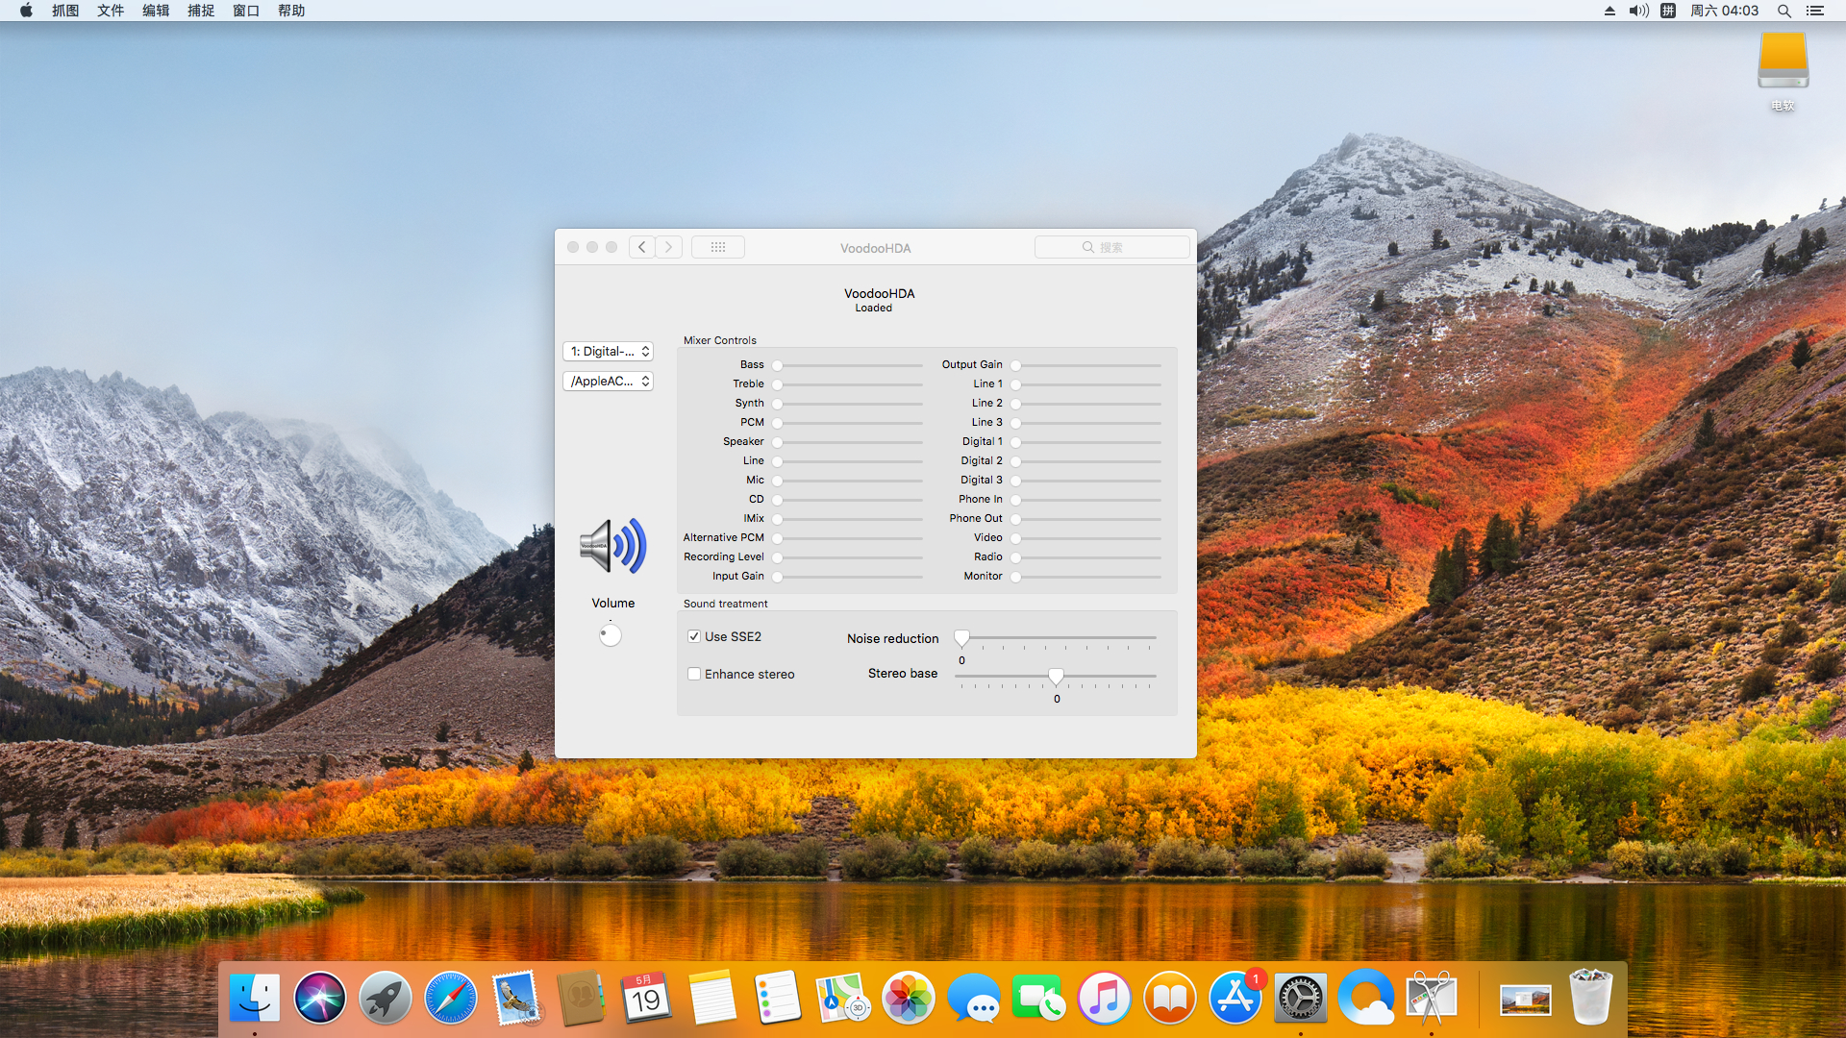
Task: Enable the Enhance stereo checkbox
Action: click(694, 674)
